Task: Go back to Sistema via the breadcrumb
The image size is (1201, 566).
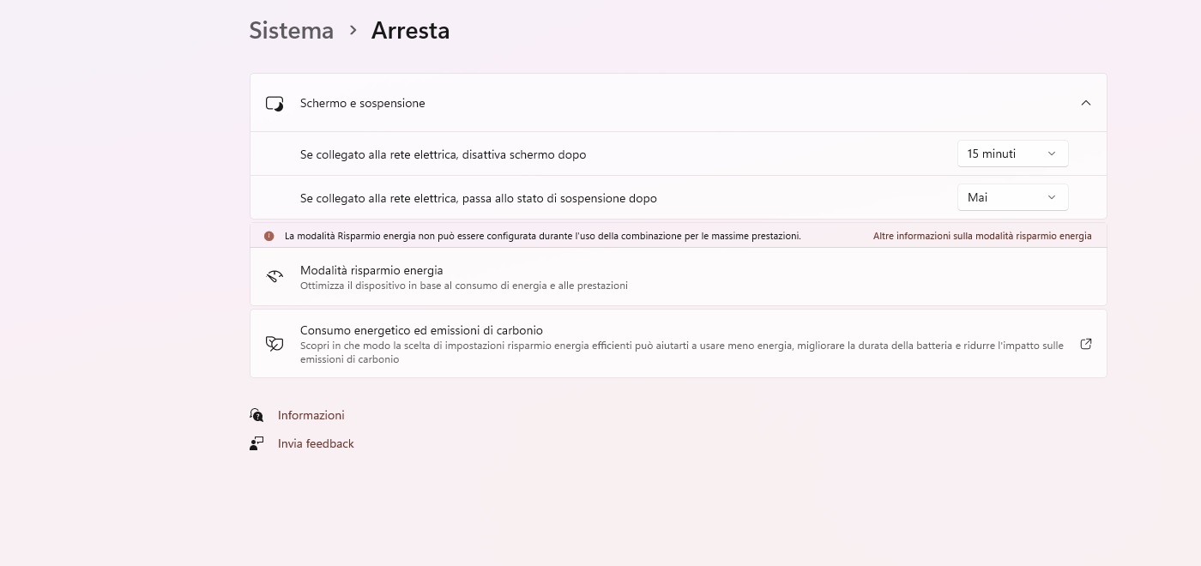Action: tap(291, 31)
